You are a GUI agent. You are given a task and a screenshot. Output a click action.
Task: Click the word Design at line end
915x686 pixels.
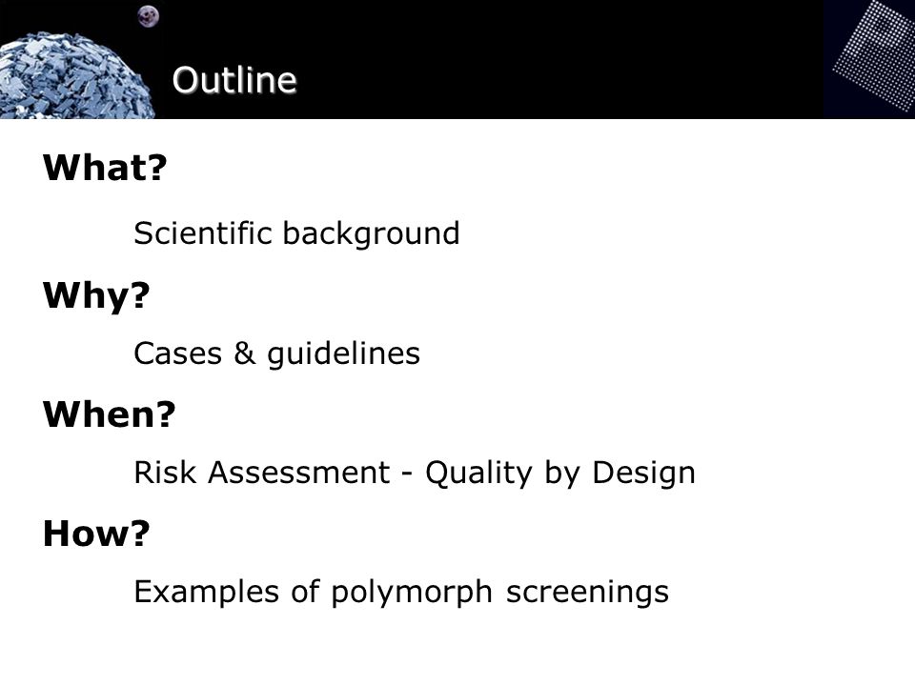pyautogui.click(x=643, y=474)
